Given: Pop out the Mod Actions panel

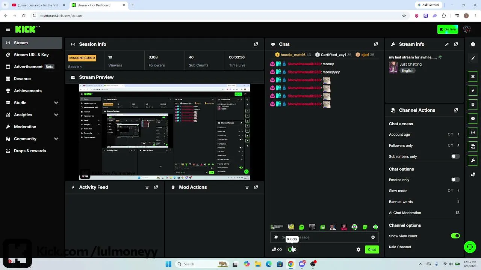Looking at the screenshot, I should tap(256, 187).
